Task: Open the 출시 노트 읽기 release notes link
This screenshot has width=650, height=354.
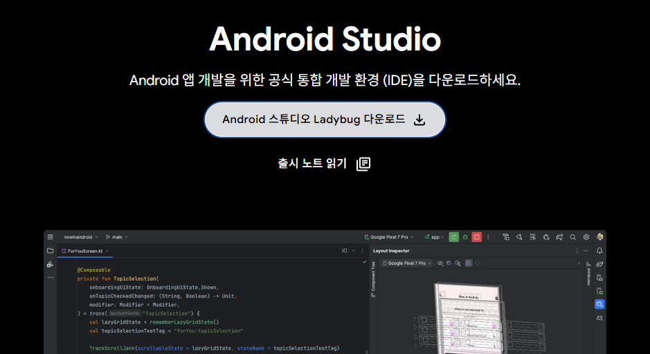Action: [x=312, y=163]
